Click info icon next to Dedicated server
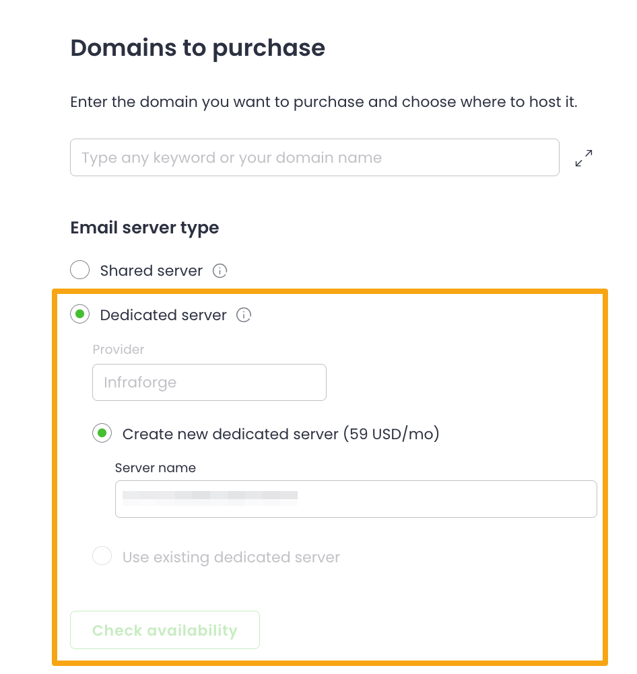This screenshot has height=674, width=637. pyautogui.click(x=244, y=315)
